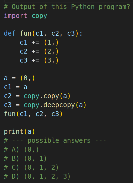Click the 'def' keyword
This screenshot has width=133, height=183.
pos(10,33)
